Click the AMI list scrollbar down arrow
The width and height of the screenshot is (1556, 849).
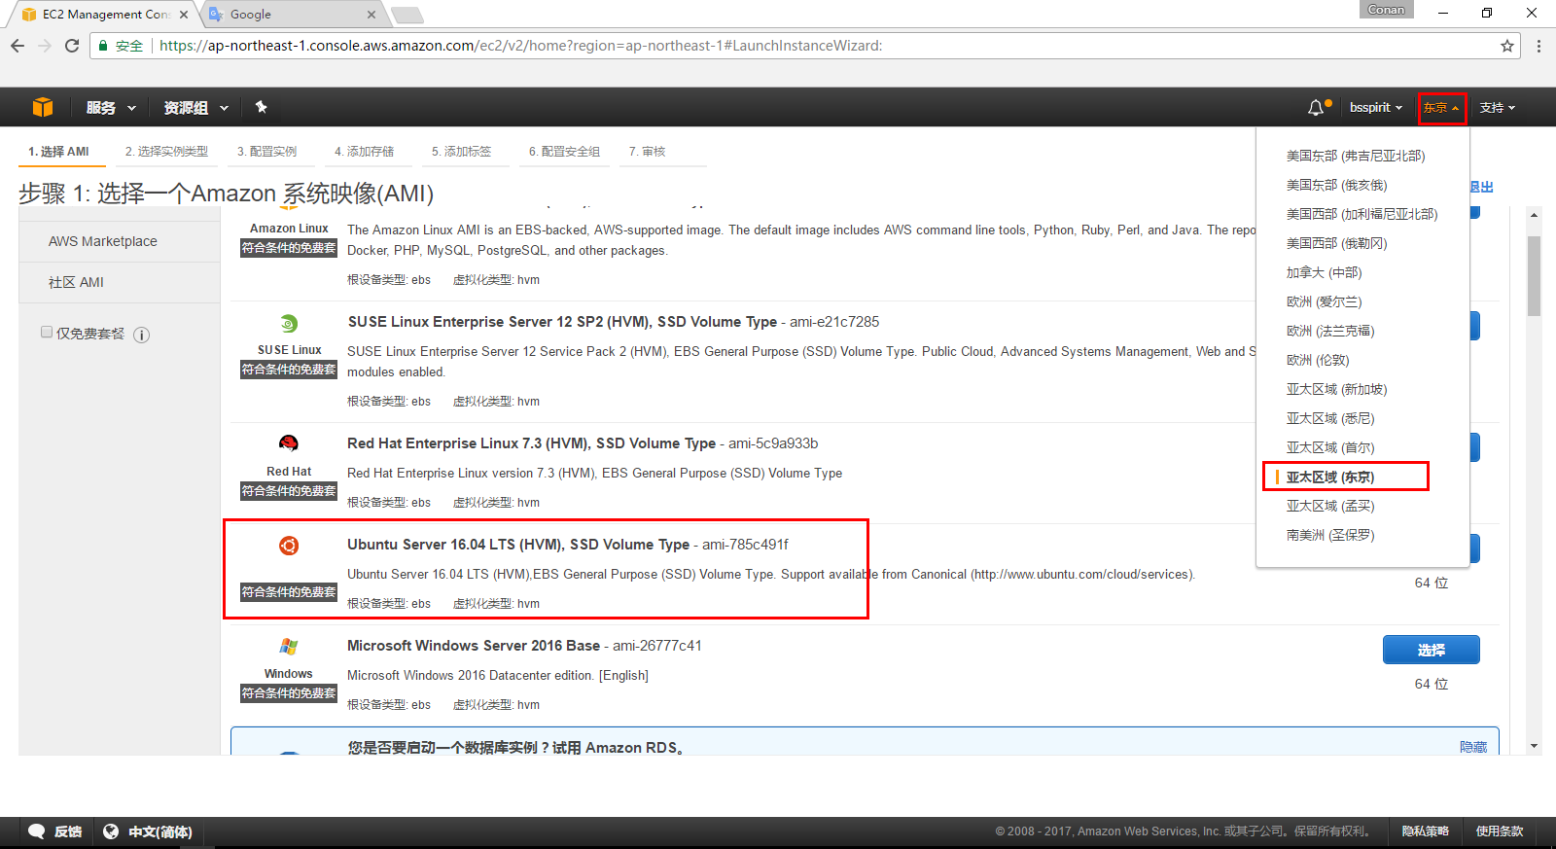1534,746
